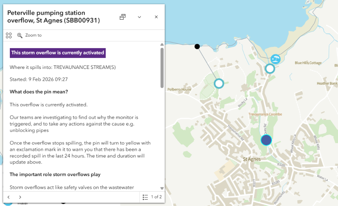Click the St Agnes map label
Image resolution: width=338 pixels, height=206 pixels.
tap(252, 159)
